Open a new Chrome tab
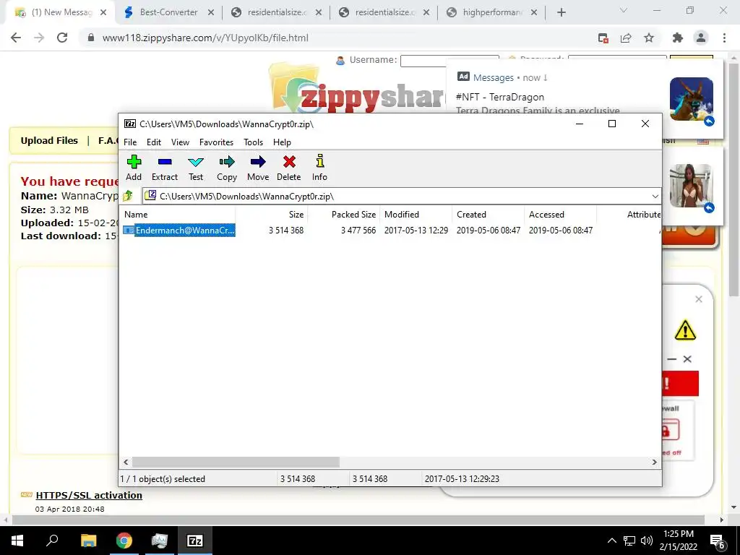The width and height of the screenshot is (740, 555). point(561,13)
